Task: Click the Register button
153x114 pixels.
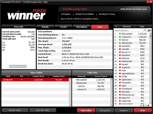Action: click(x=124, y=110)
